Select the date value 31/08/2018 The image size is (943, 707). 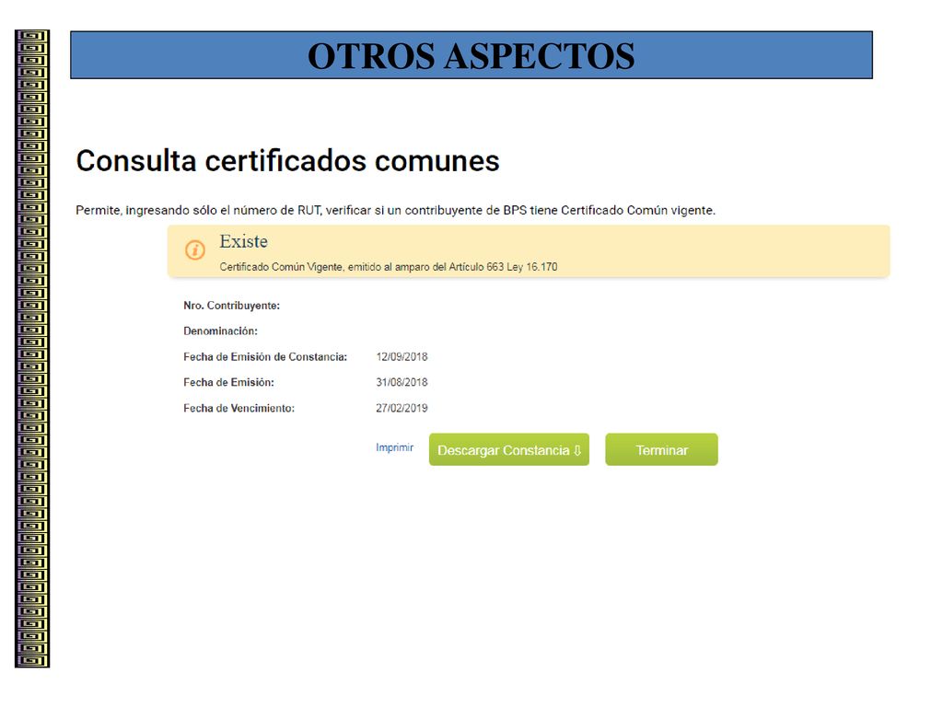click(x=402, y=382)
